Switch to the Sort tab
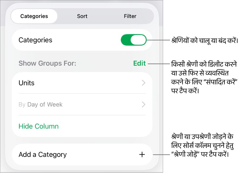 [x=82, y=16]
